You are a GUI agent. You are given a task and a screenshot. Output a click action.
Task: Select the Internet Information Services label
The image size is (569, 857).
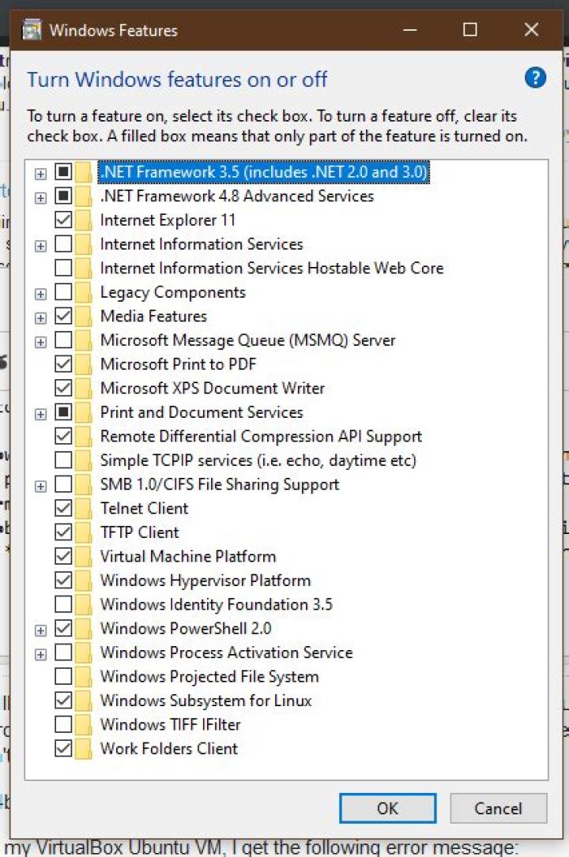pos(202,244)
